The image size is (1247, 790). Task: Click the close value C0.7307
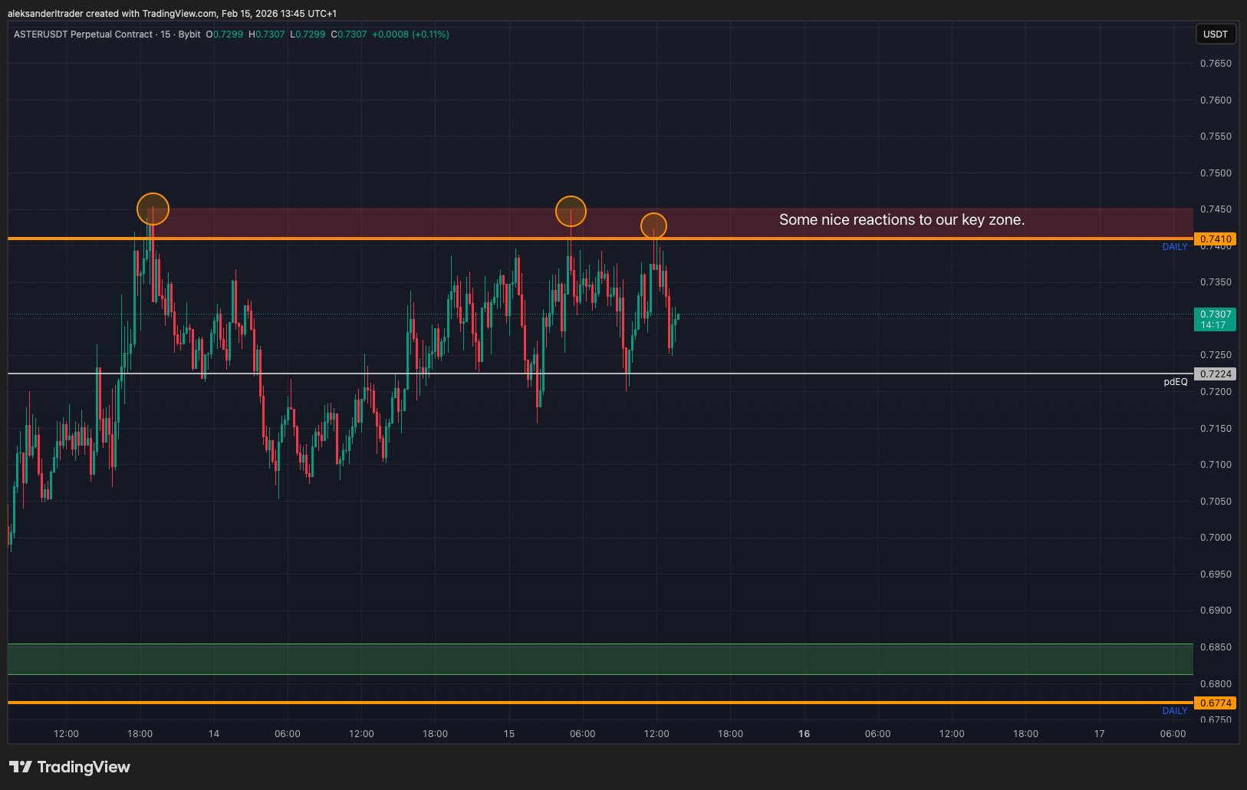coord(349,35)
